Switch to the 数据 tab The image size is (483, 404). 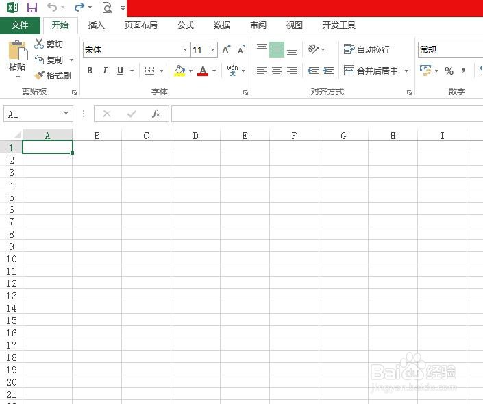click(x=222, y=25)
